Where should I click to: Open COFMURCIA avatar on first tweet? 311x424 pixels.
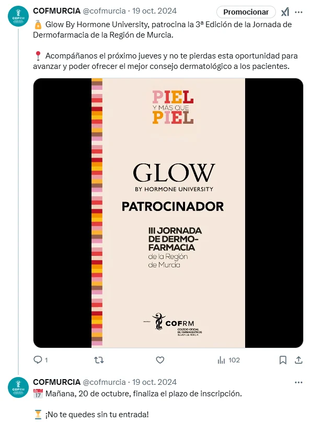tap(18, 16)
